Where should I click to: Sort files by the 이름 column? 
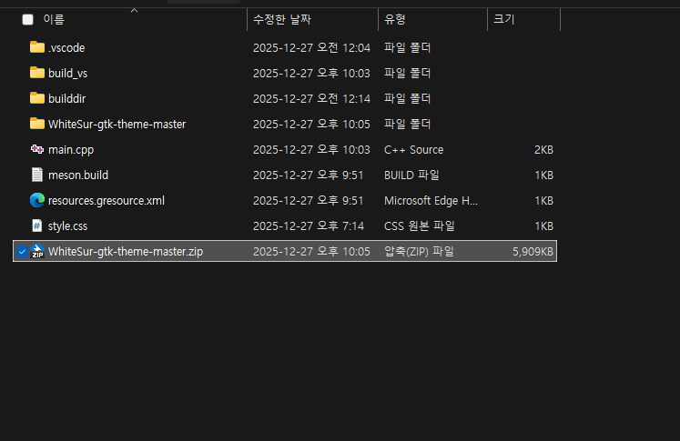click(54, 19)
